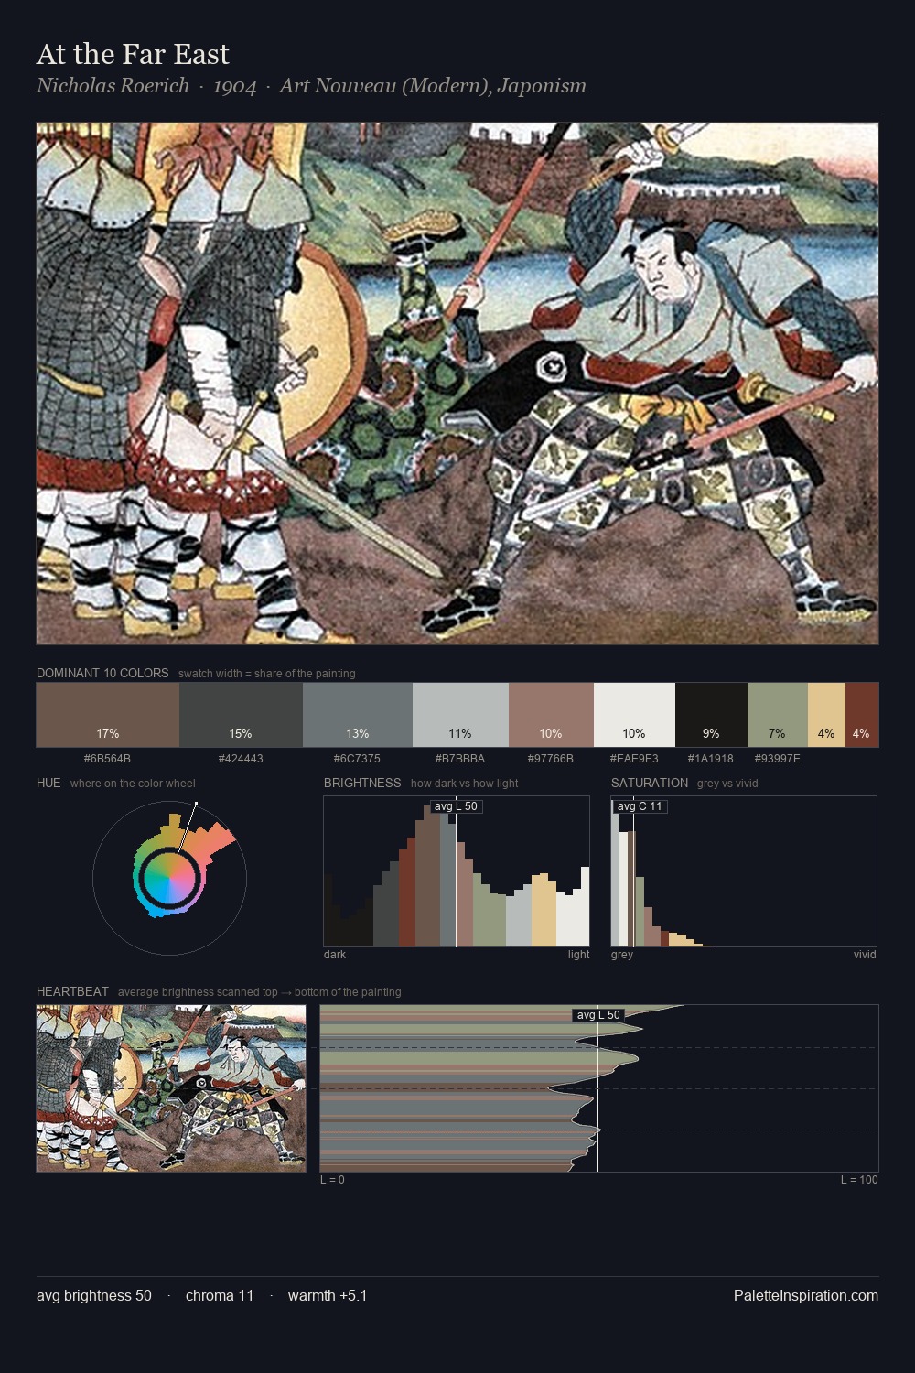The height and width of the screenshot is (1373, 915).
Task: Click the hex code '#EAE9E3' label
Action: coord(634,758)
